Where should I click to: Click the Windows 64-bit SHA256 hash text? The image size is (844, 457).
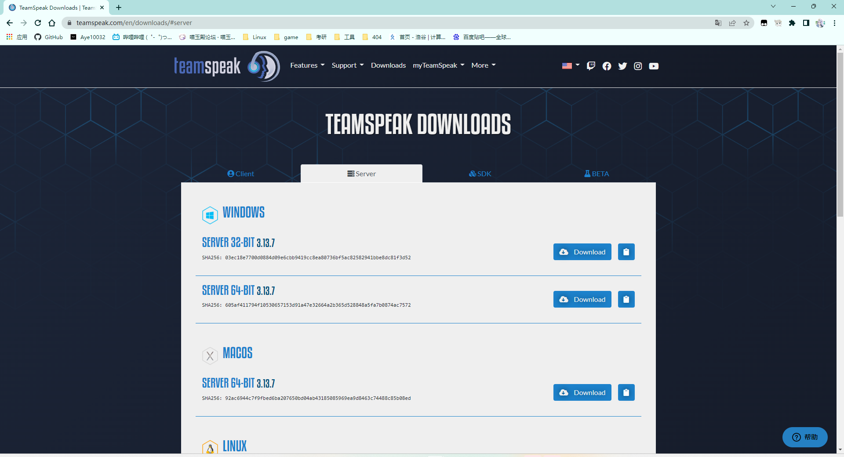(x=318, y=305)
